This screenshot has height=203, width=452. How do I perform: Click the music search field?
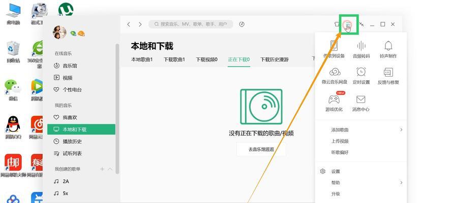[x=191, y=24]
